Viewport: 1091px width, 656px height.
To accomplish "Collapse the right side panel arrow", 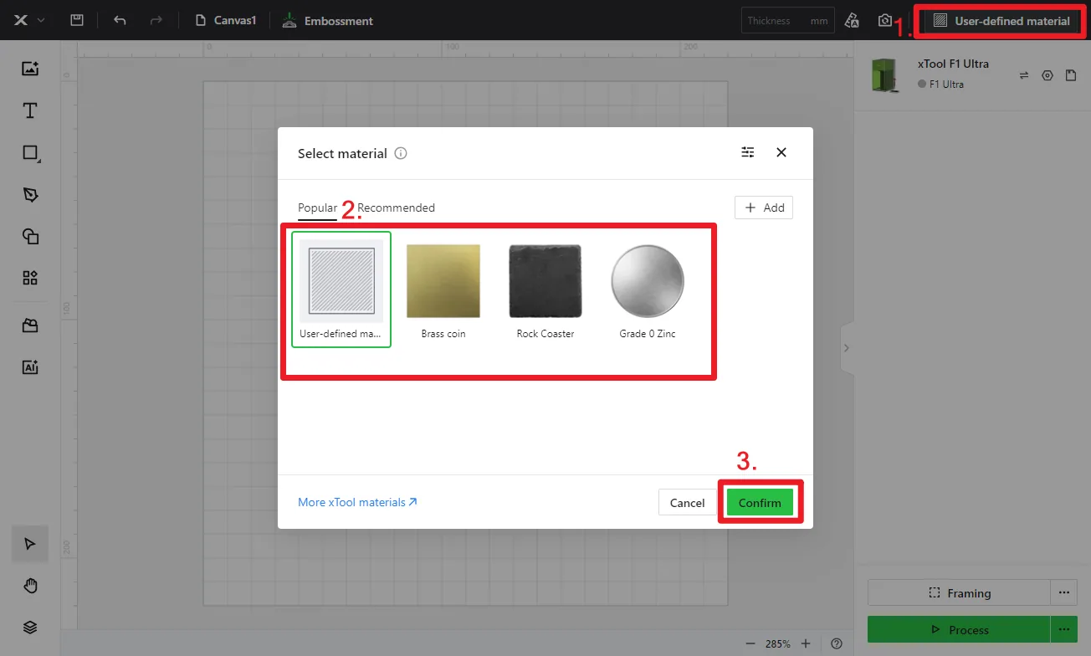I will click(x=846, y=347).
